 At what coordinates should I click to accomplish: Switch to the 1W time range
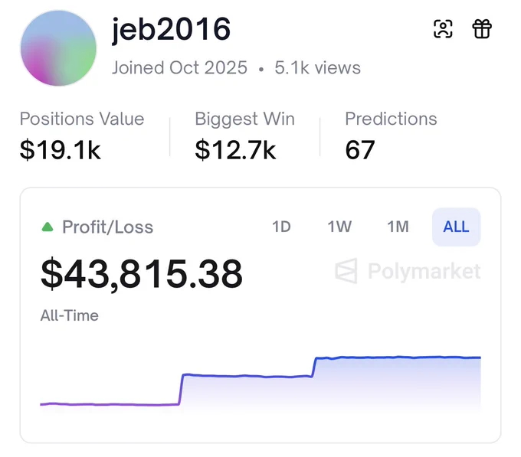click(x=339, y=227)
